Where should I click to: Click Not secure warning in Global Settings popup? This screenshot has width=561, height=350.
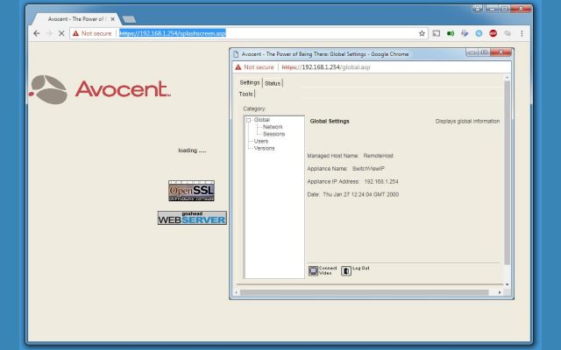[x=254, y=67]
